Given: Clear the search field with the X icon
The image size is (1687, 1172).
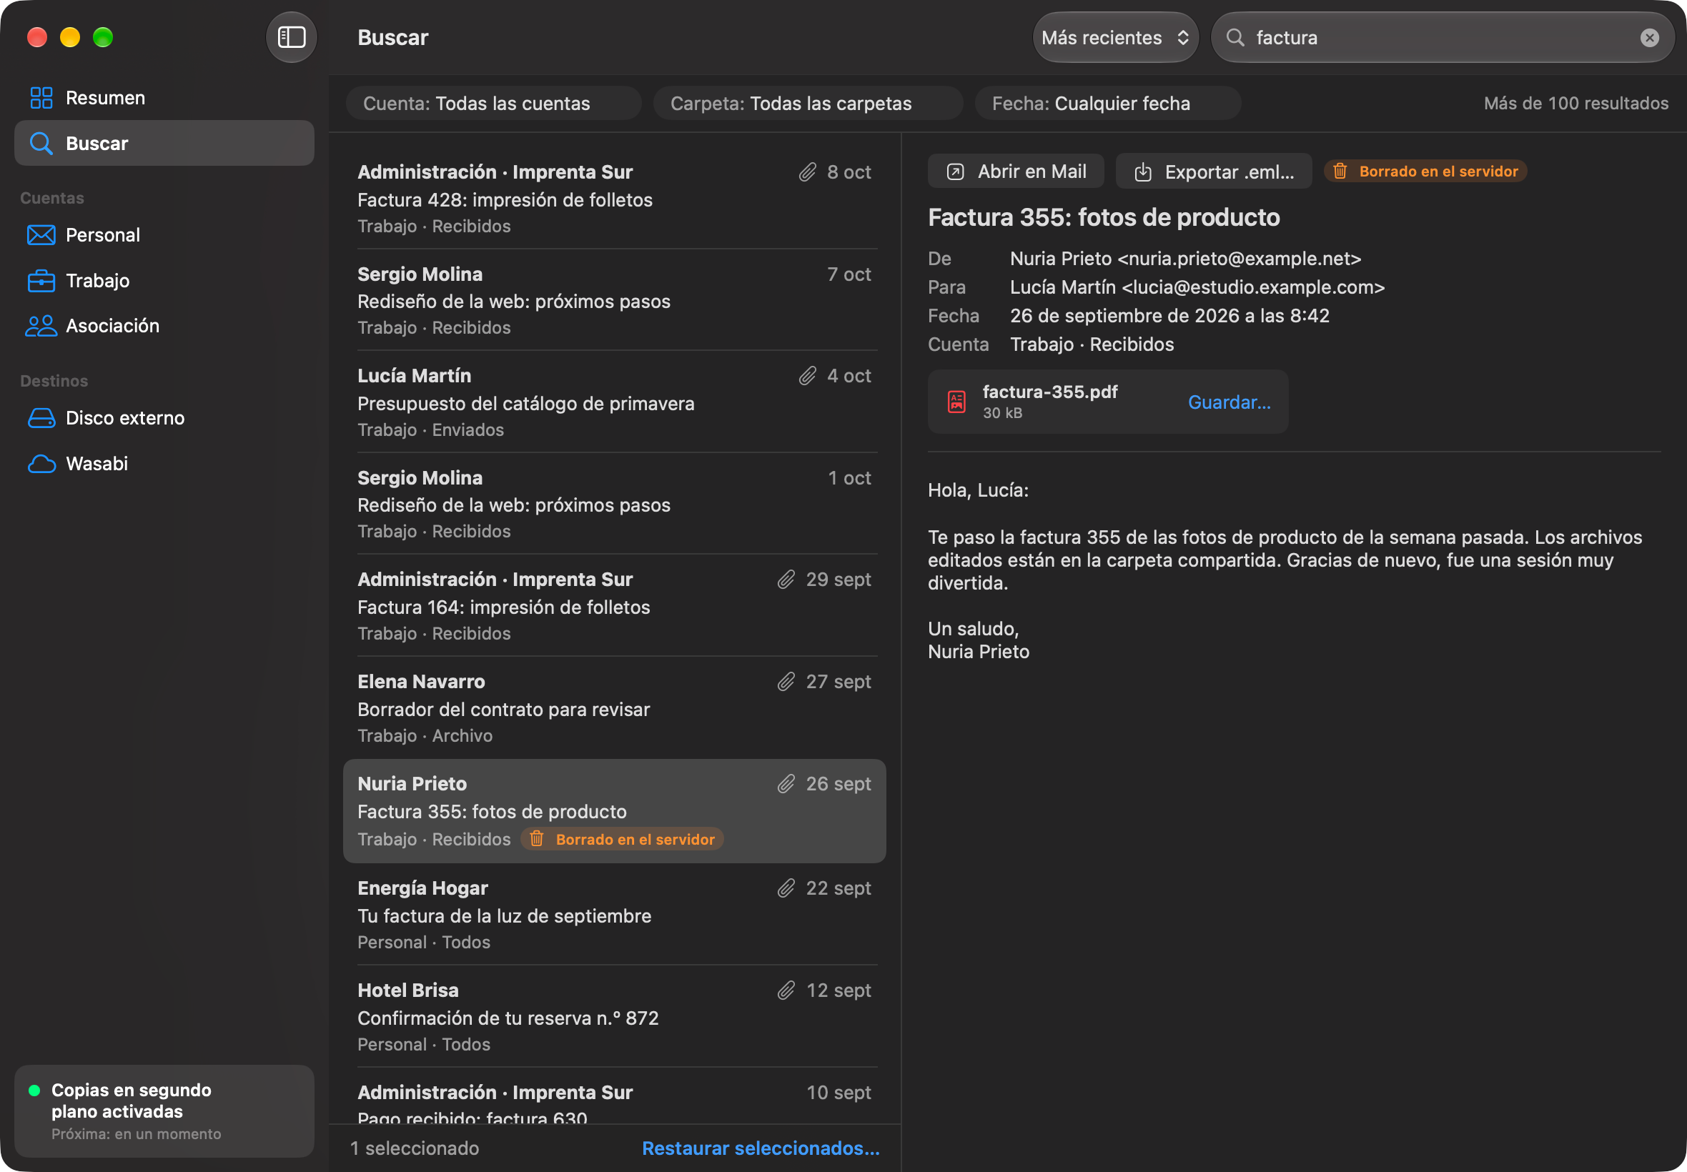Looking at the screenshot, I should (x=1650, y=37).
